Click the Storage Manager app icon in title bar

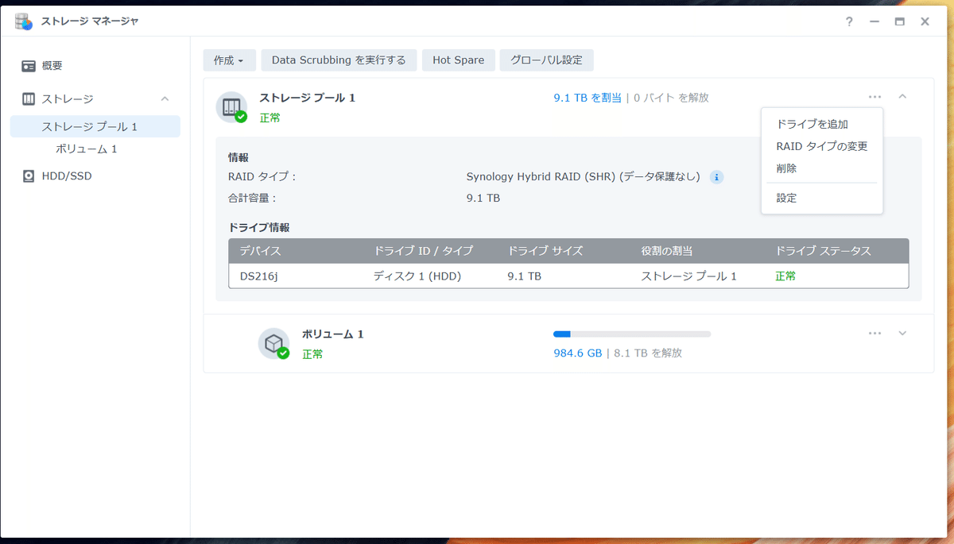click(x=24, y=21)
